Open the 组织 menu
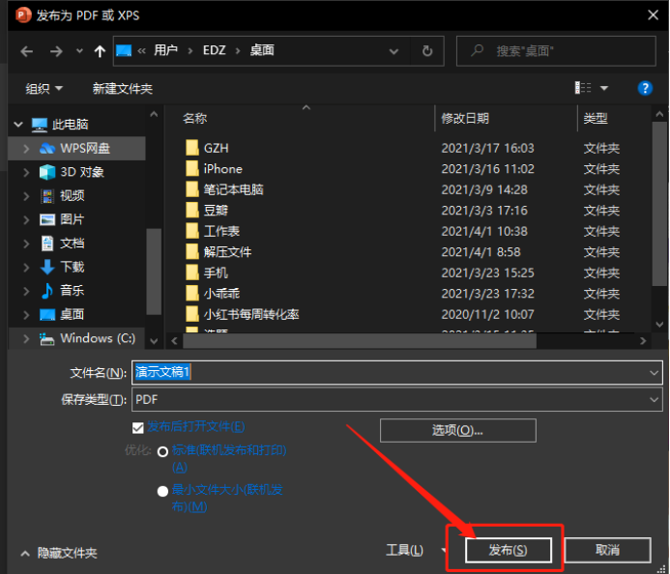This screenshot has height=574, width=670. [44, 89]
